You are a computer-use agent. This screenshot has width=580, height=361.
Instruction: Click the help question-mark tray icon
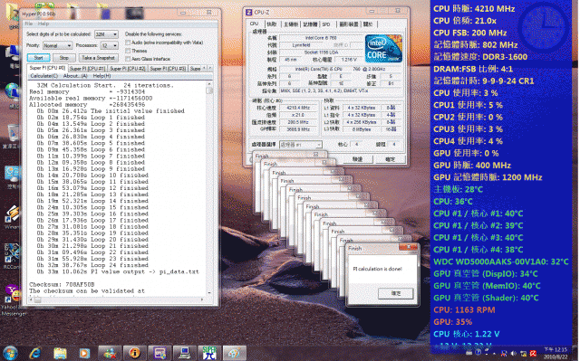[x=478, y=353]
